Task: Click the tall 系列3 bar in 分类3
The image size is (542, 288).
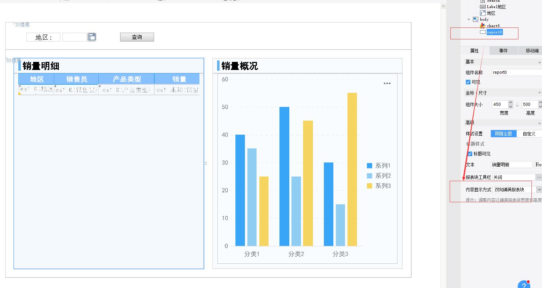Action: coord(352,169)
